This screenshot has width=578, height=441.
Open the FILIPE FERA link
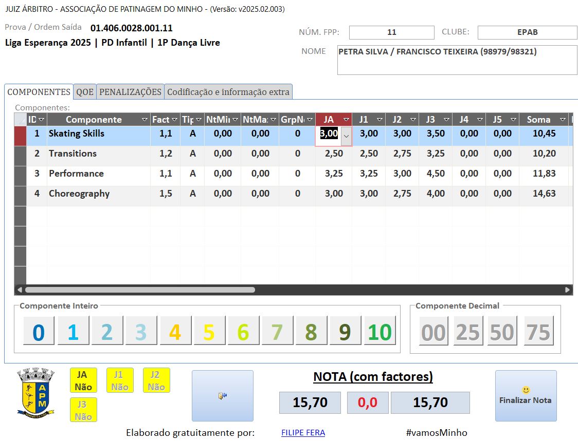tap(303, 433)
